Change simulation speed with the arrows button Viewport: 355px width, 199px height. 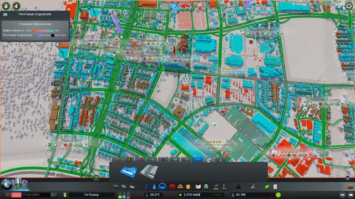pyautogui.click(x=53, y=195)
